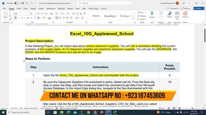Open the Select dropdown in Editing group

[142, 19]
